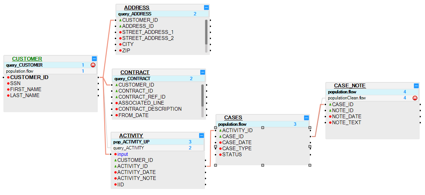
Task: Click red dot icon beside SSN
Action: 8,83
